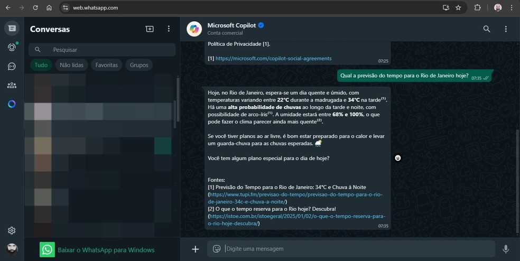Screen dimensions: 520x261
Task: Start a new chat
Action: tap(150, 29)
